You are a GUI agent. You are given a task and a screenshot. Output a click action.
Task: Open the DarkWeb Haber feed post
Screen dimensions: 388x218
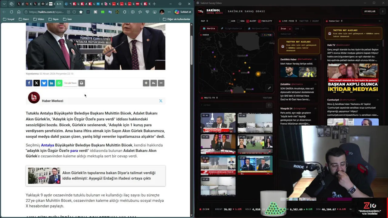point(299,68)
